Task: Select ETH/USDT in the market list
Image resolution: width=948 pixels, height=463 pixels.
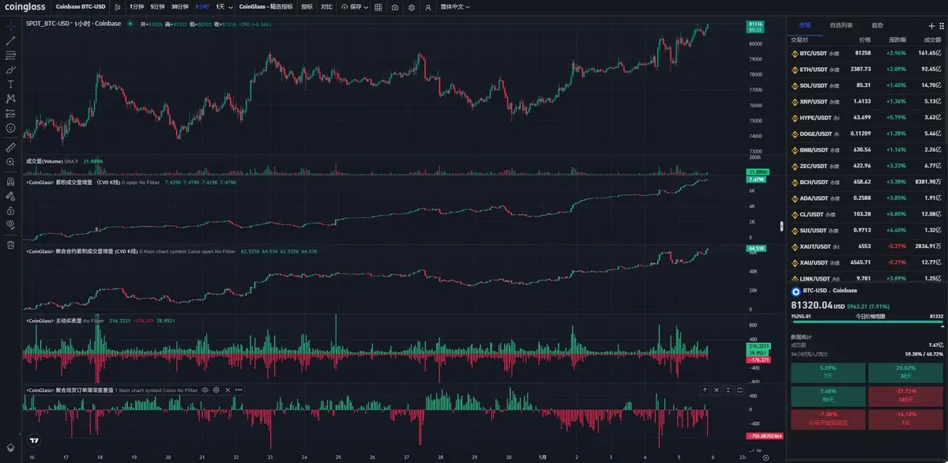Action: click(867, 70)
